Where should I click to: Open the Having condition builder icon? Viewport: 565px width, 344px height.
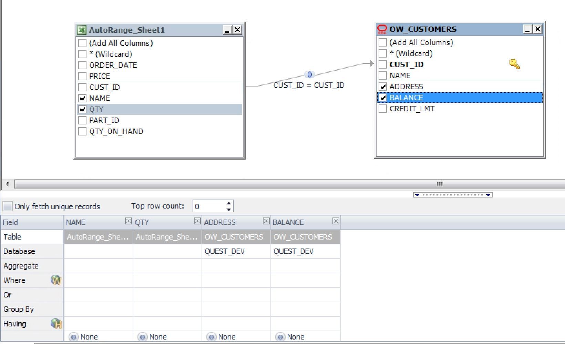tap(56, 324)
